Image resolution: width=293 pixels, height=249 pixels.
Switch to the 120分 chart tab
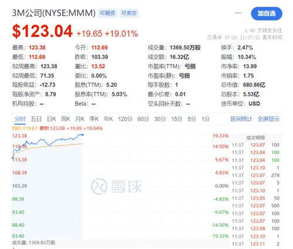click(125, 119)
